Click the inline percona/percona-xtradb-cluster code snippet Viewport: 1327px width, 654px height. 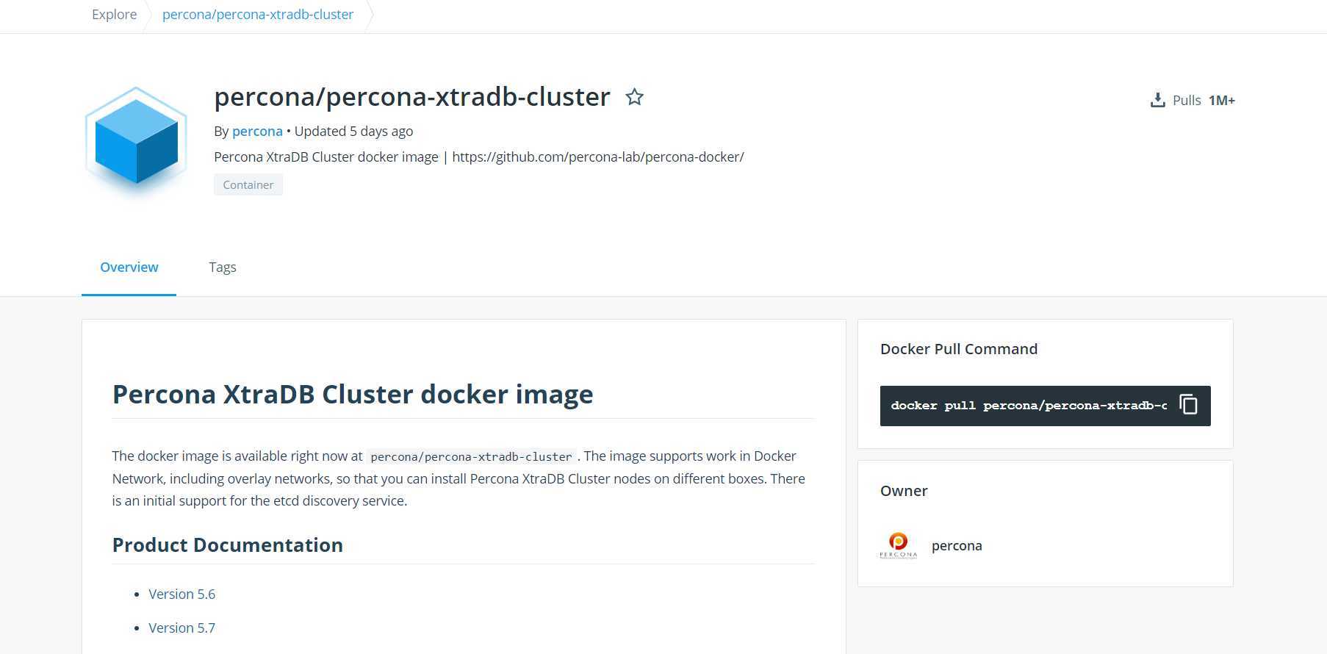tap(471, 457)
